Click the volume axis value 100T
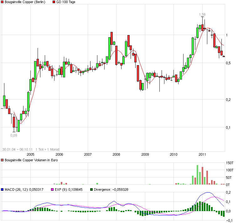Viewport: 238px width, 223px height. (x=230, y=170)
